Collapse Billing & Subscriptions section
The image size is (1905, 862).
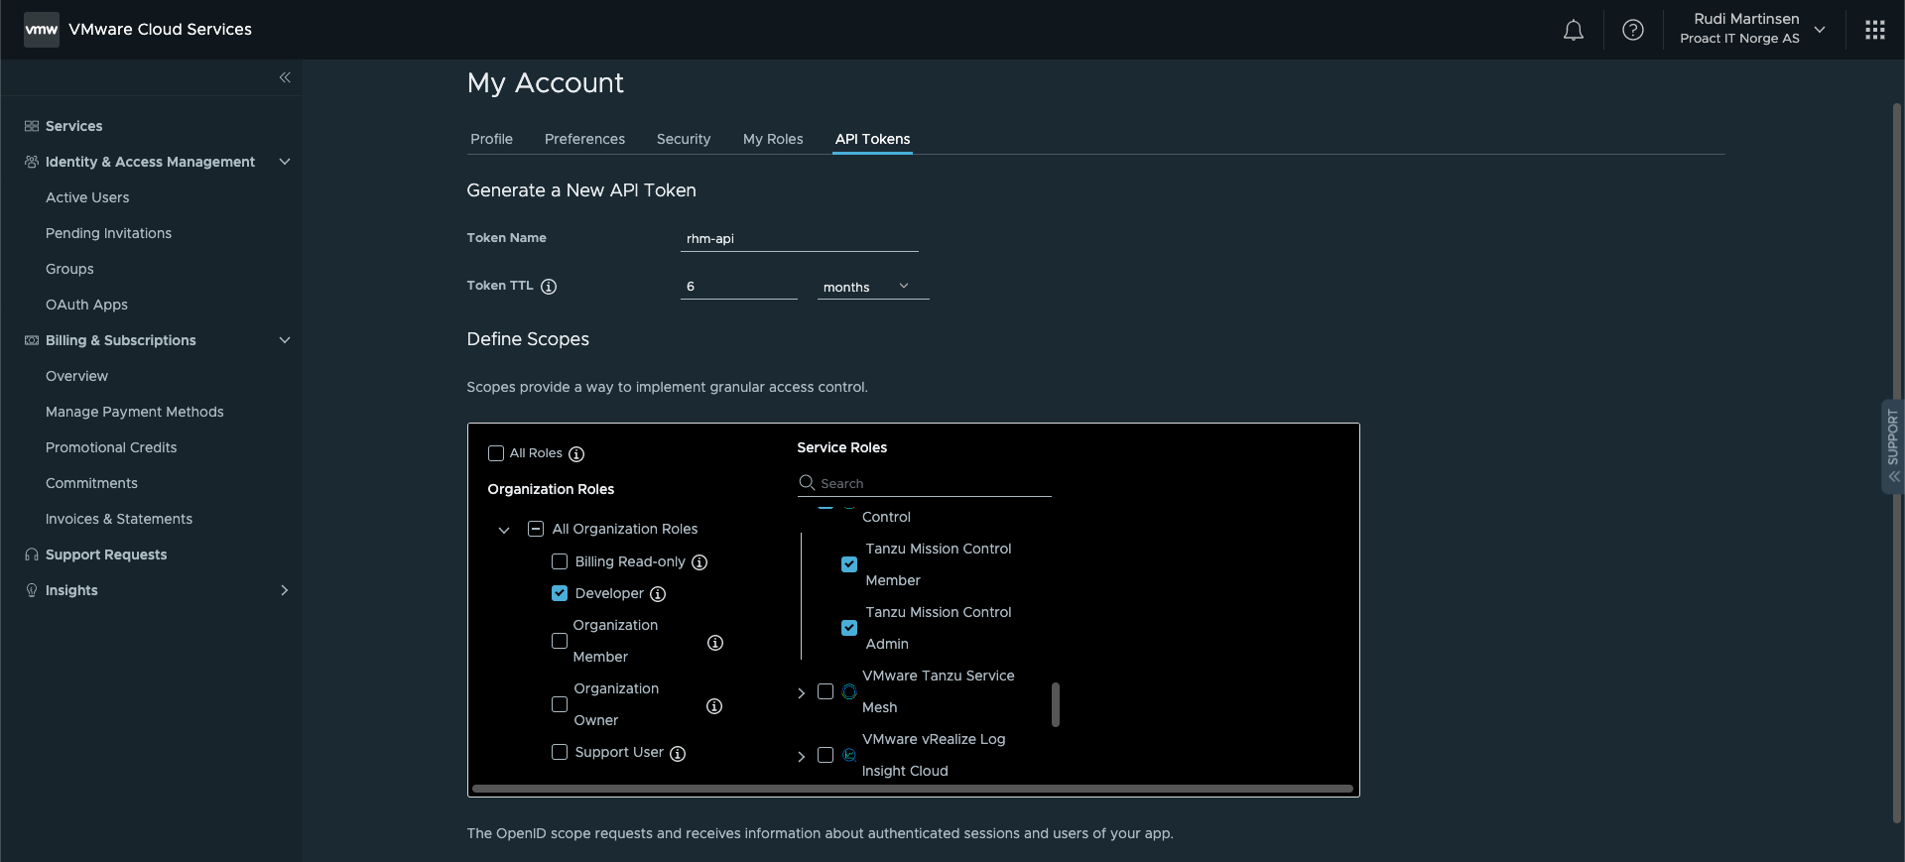coord(285,340)
